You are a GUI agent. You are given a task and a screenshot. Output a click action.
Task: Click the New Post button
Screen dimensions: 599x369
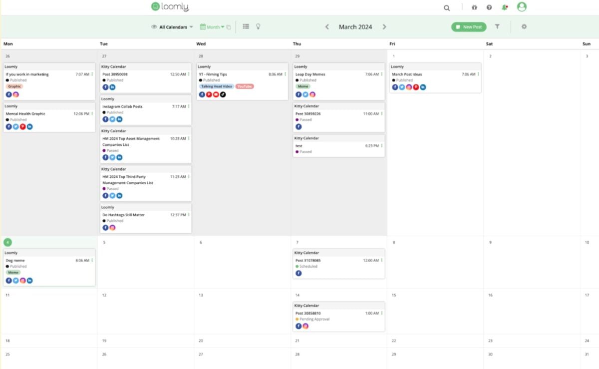(x=469, y=27)
